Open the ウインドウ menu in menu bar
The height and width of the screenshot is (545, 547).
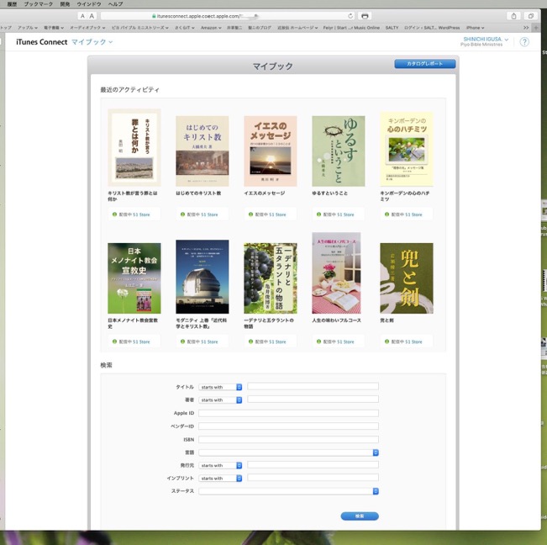point(88,4)
